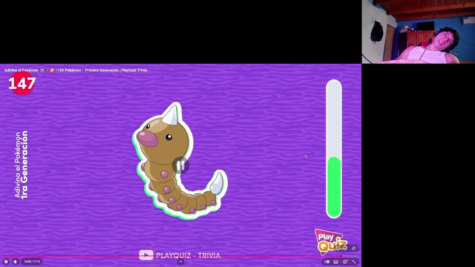Seek using the red progress bar scrubber
This screenshot has height=267, width=475.
click(341, 256)
